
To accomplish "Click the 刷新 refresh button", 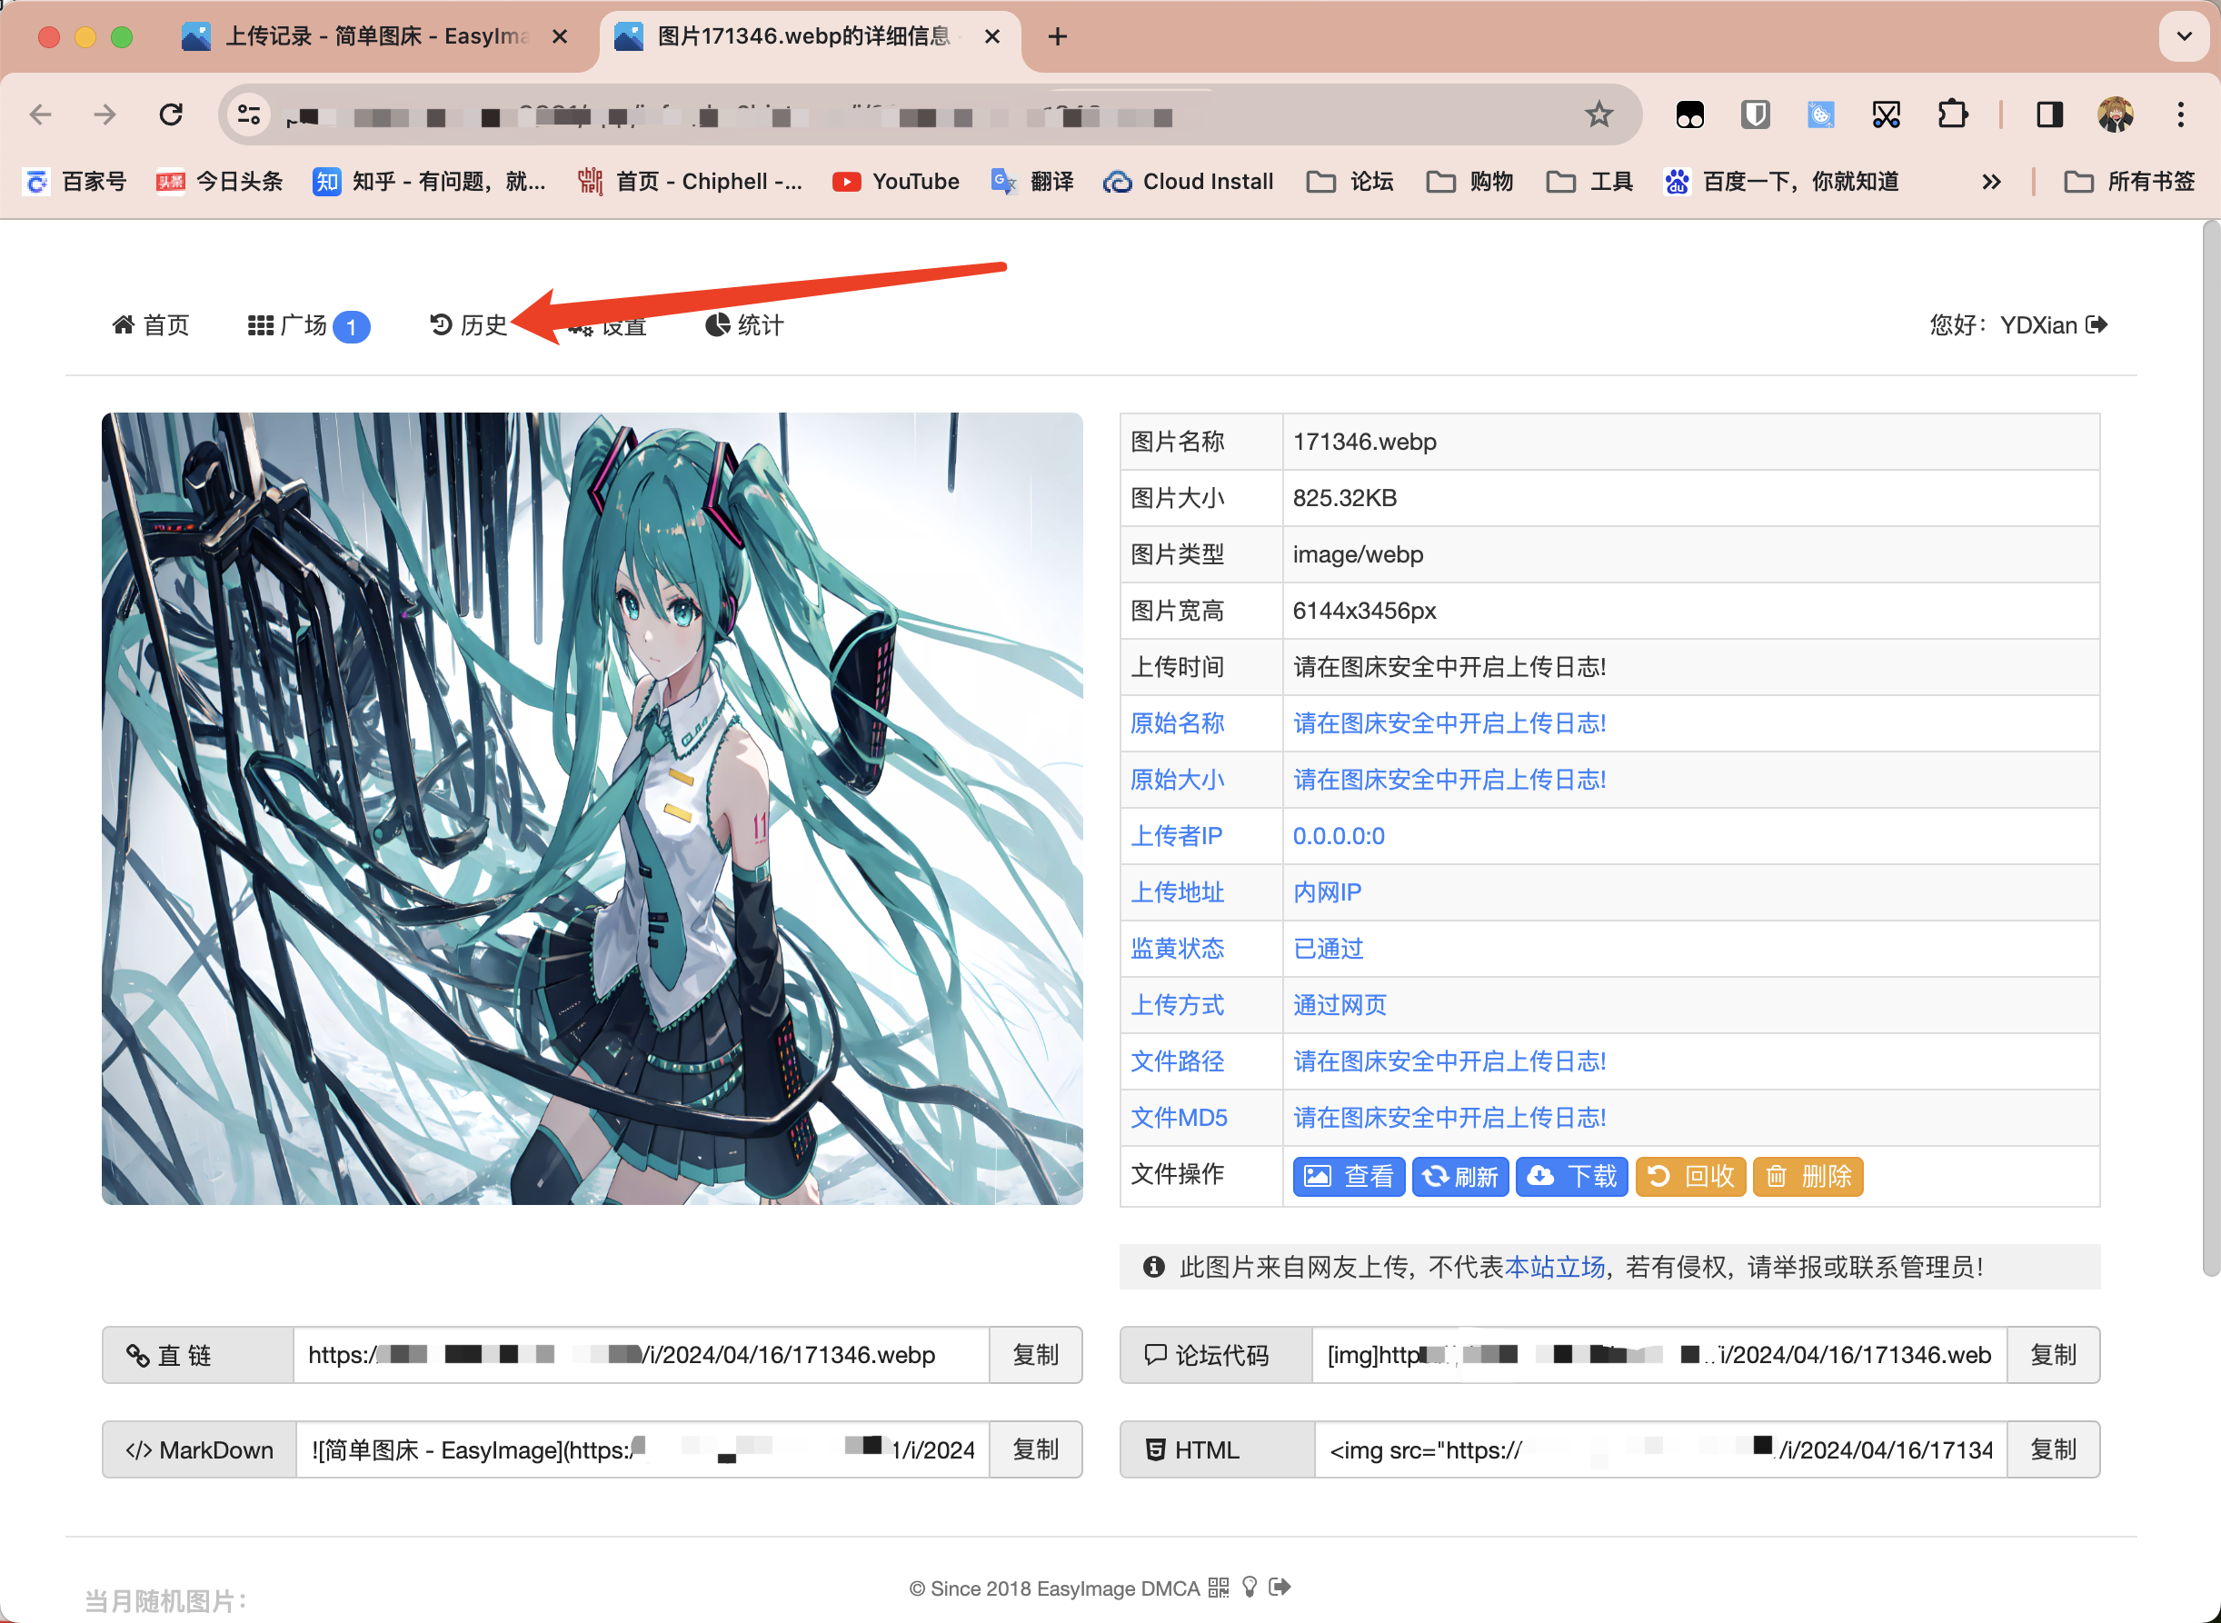I will [1460, 1176].
